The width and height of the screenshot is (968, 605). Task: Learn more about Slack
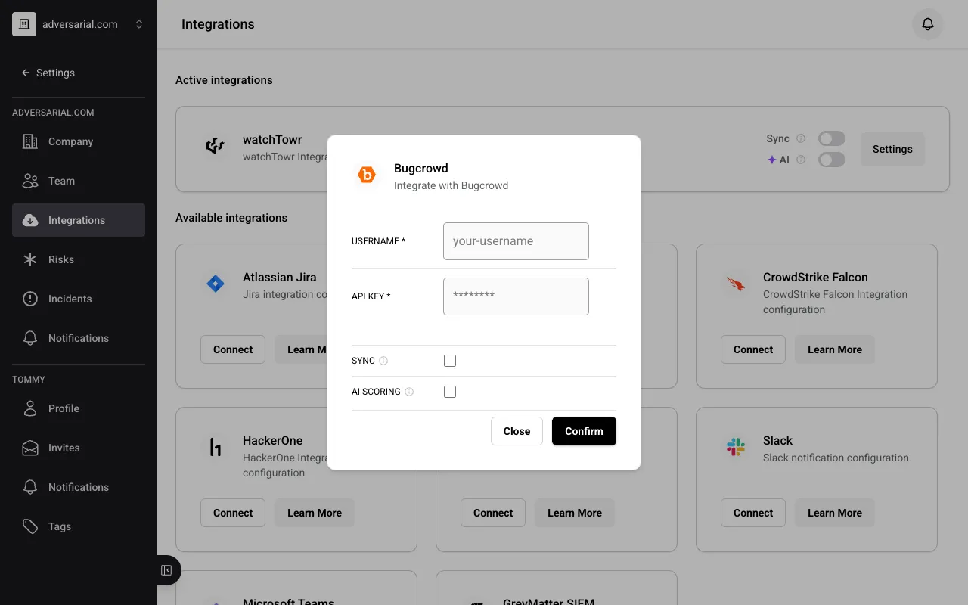pos(835,513)
